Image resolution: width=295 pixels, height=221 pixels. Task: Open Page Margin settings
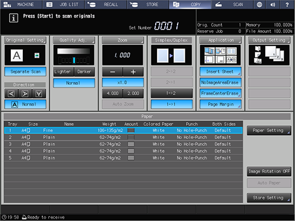221,104
